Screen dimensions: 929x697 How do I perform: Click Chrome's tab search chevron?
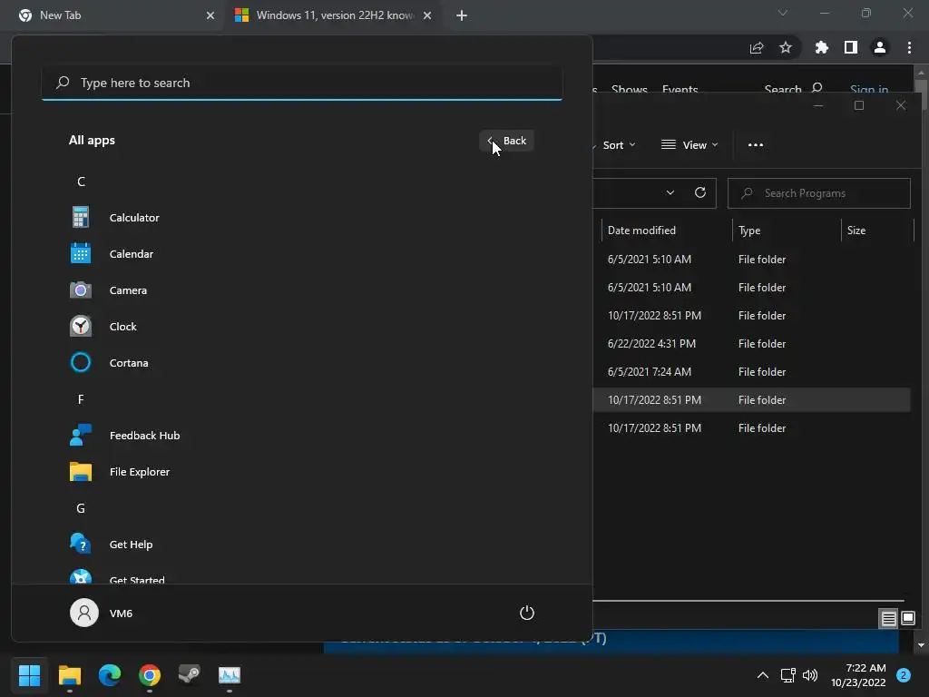click(x=783, y=13)
